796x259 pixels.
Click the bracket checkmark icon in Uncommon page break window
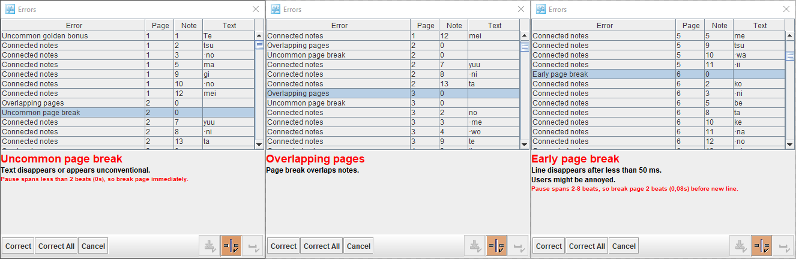pyautogui.click(x=253, y=246)
